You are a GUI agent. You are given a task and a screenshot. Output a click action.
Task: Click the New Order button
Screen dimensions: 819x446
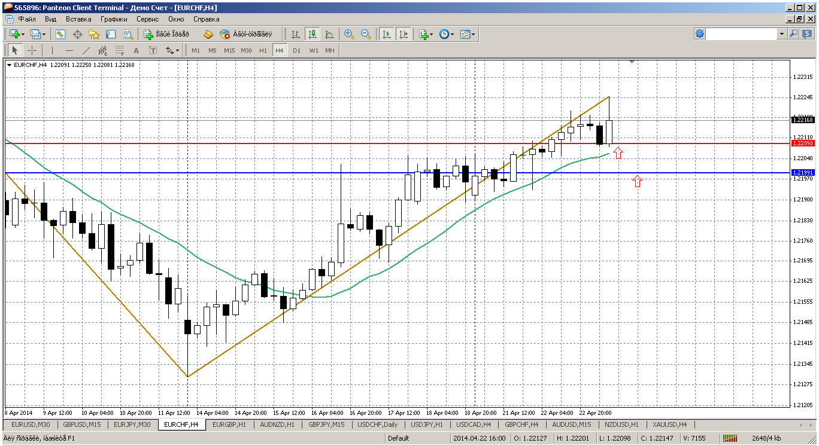(x=166, y=34)
